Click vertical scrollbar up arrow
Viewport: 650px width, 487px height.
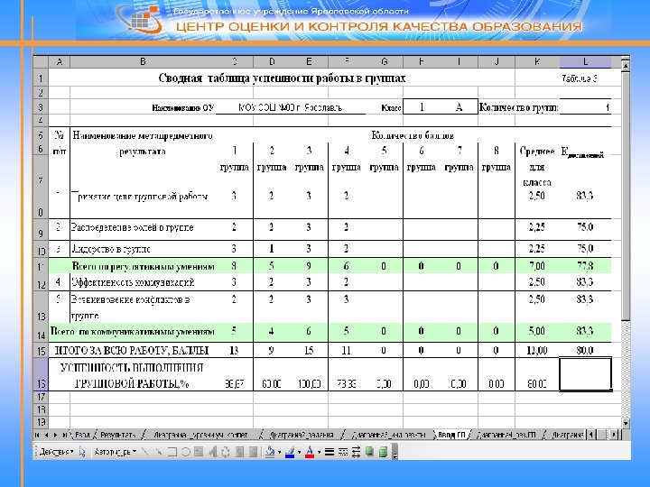(x=626, y=66)
